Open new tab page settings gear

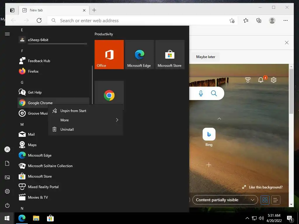[274, 80]
